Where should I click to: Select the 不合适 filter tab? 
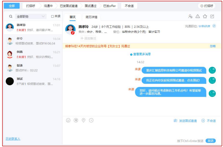click(129, 6)
